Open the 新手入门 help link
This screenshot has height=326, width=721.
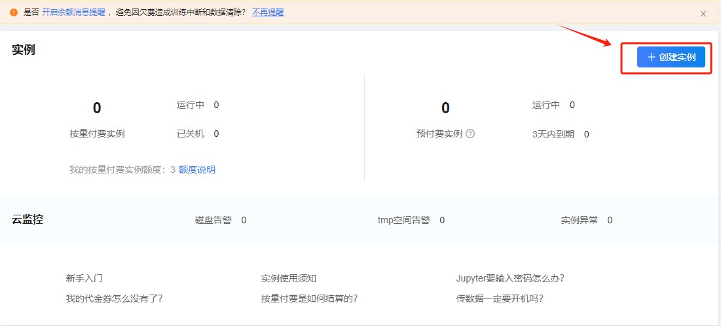[x=84, y=278]
